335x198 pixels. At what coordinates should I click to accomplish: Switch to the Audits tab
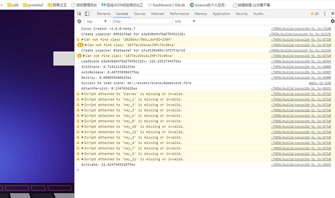click(258, 14)
